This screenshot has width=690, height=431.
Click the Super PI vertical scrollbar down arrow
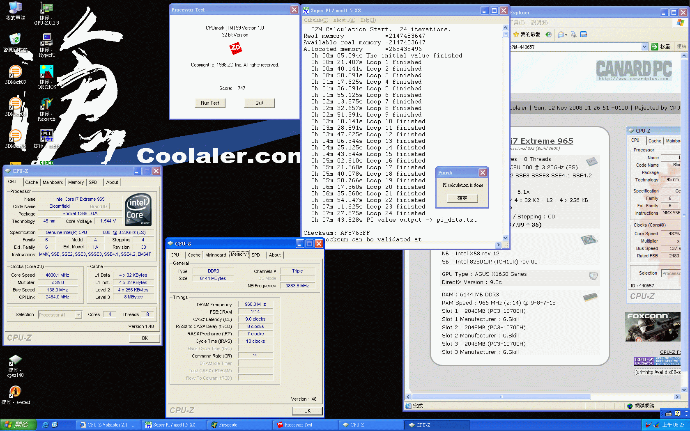tap(506, 238)
